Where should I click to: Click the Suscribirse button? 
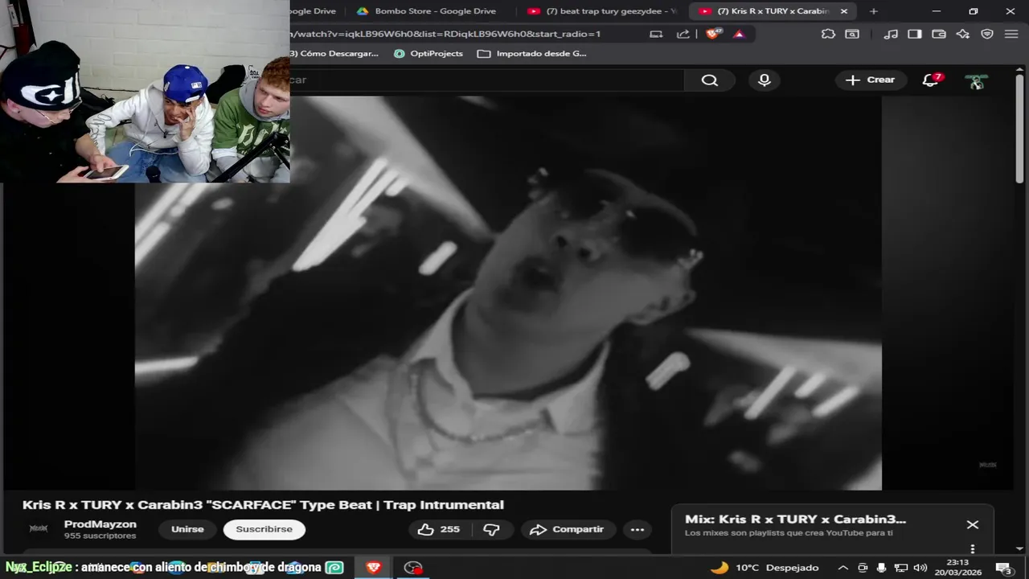click(264, 529)
